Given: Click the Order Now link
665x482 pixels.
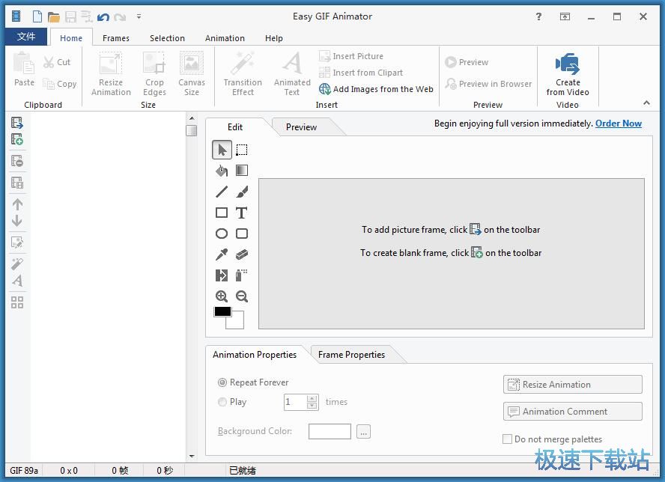Looking at the screenshot, I should point(618,123).
